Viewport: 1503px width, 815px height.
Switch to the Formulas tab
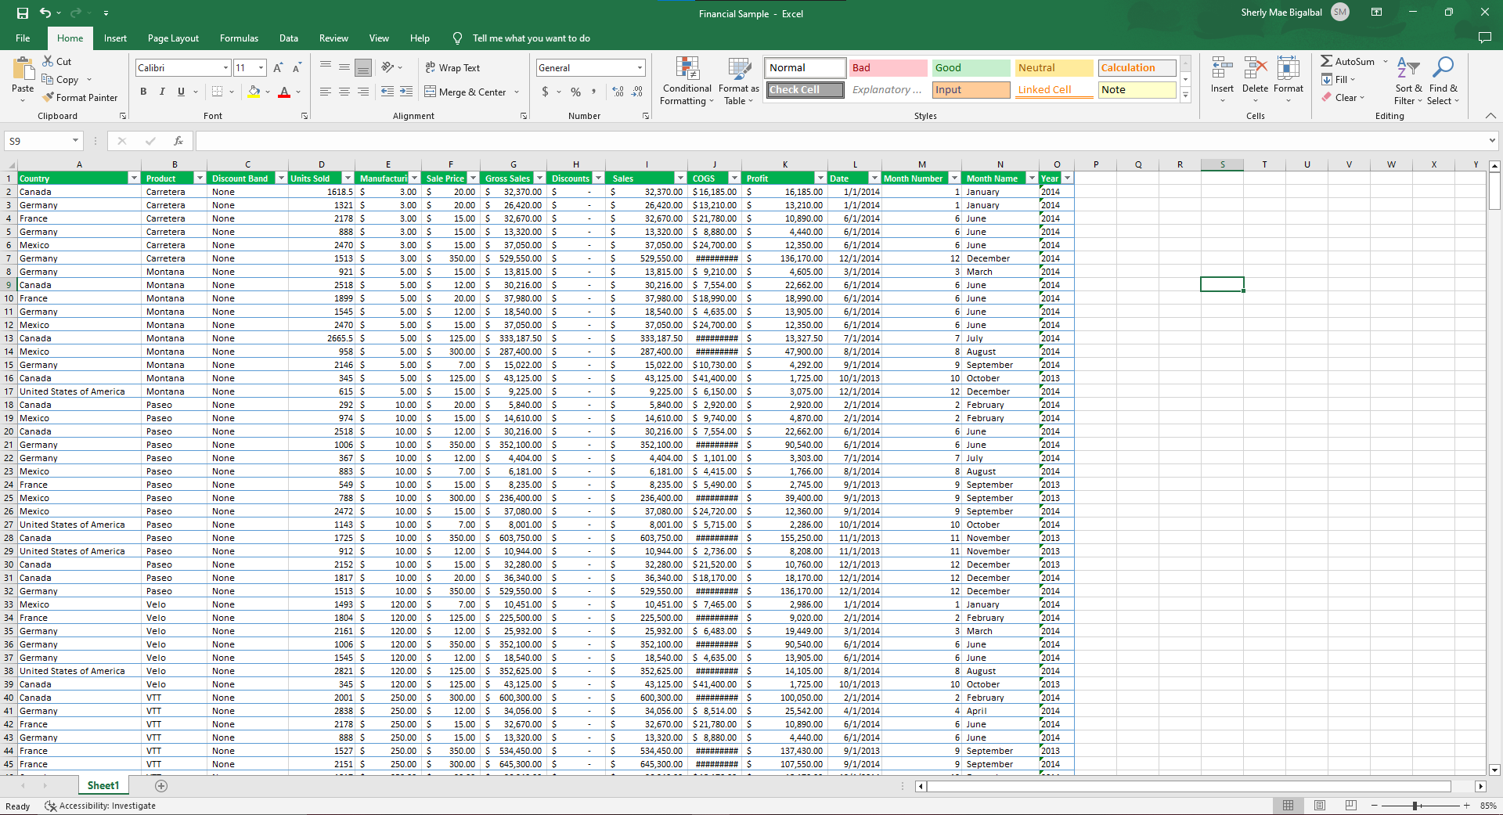(x=239, y=38)
